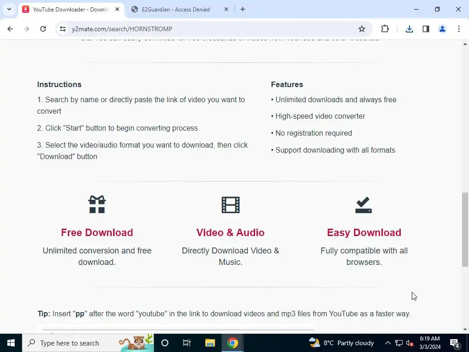Bookmark this page with the star icon
469x352 pixels.
362,29
